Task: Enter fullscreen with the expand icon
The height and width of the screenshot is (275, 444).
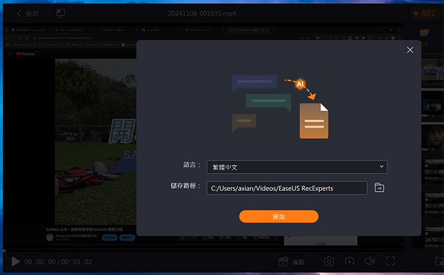Action: point(391,261)
